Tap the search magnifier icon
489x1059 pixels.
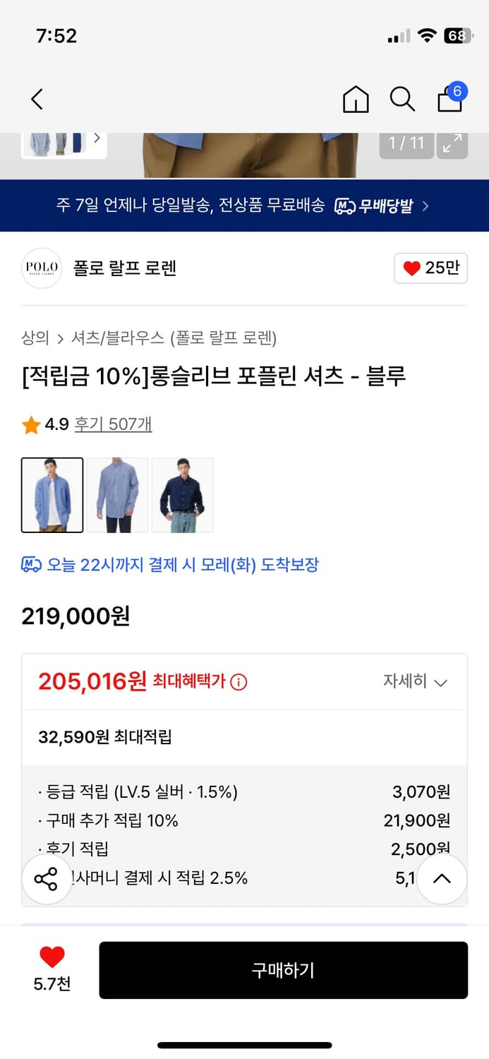click(x=402, y=100)
